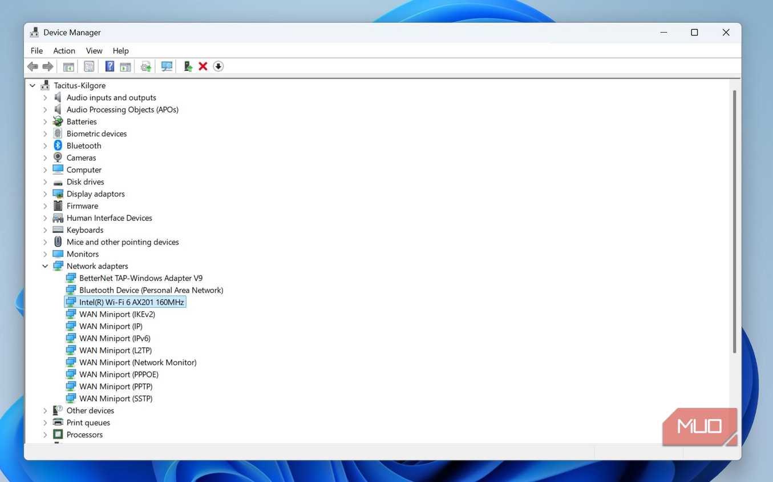Select Intel(R) Wi-Fi 6 AX201 160MHz
This screenshot has height=482, width=773.
click(132, 302)
